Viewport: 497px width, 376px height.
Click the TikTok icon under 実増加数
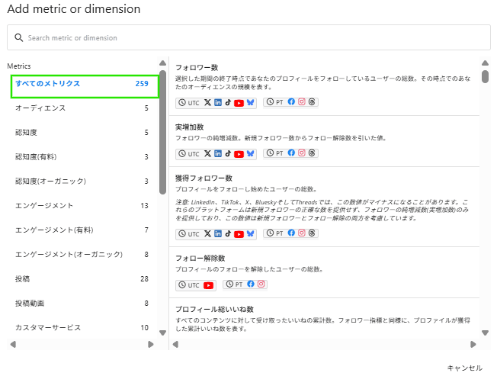[228, 153]
